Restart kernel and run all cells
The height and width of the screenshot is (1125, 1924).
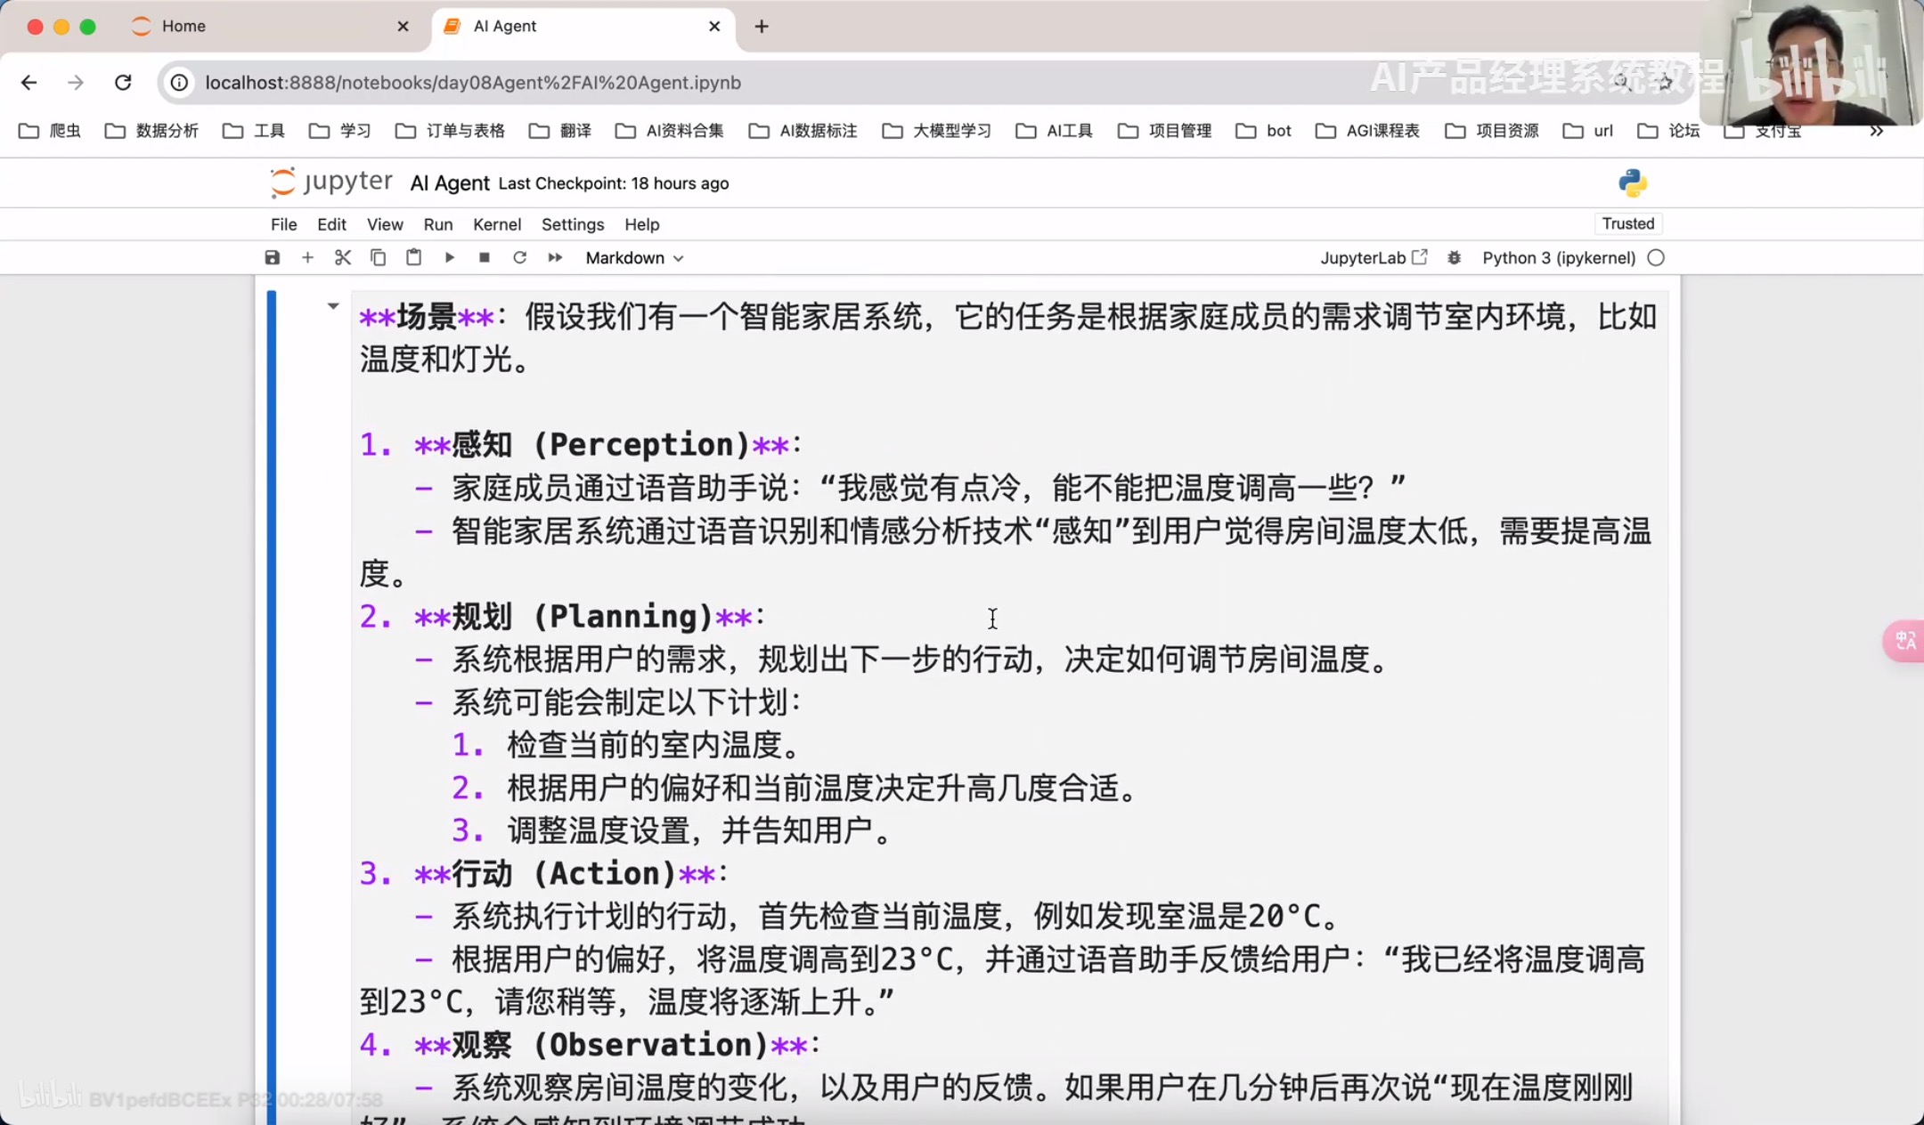[555, 258]
